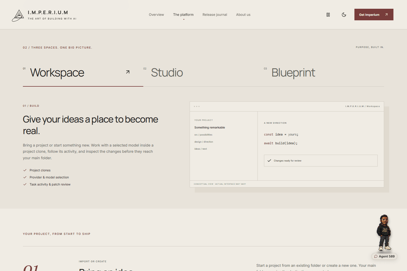Image resolution: width=407 pixels, height=271 pixels.
Task: Click the I.M.P.E.R.I.U.M brand name text
Action: point(48,12)
